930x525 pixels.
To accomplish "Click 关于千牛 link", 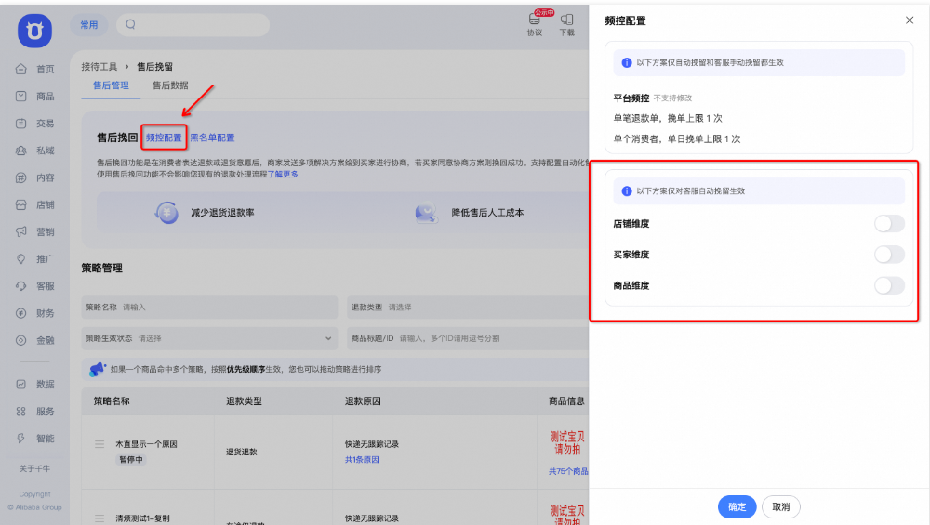I will pyautogui.click(x=34, y=468).
